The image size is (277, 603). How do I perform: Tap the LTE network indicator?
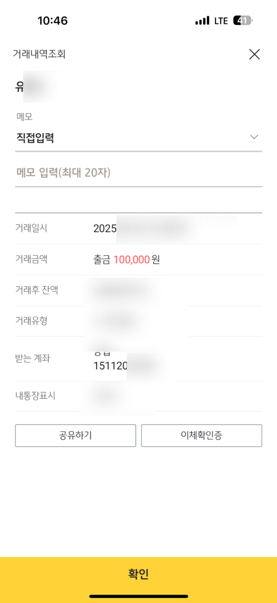click(x=221, y=21)
